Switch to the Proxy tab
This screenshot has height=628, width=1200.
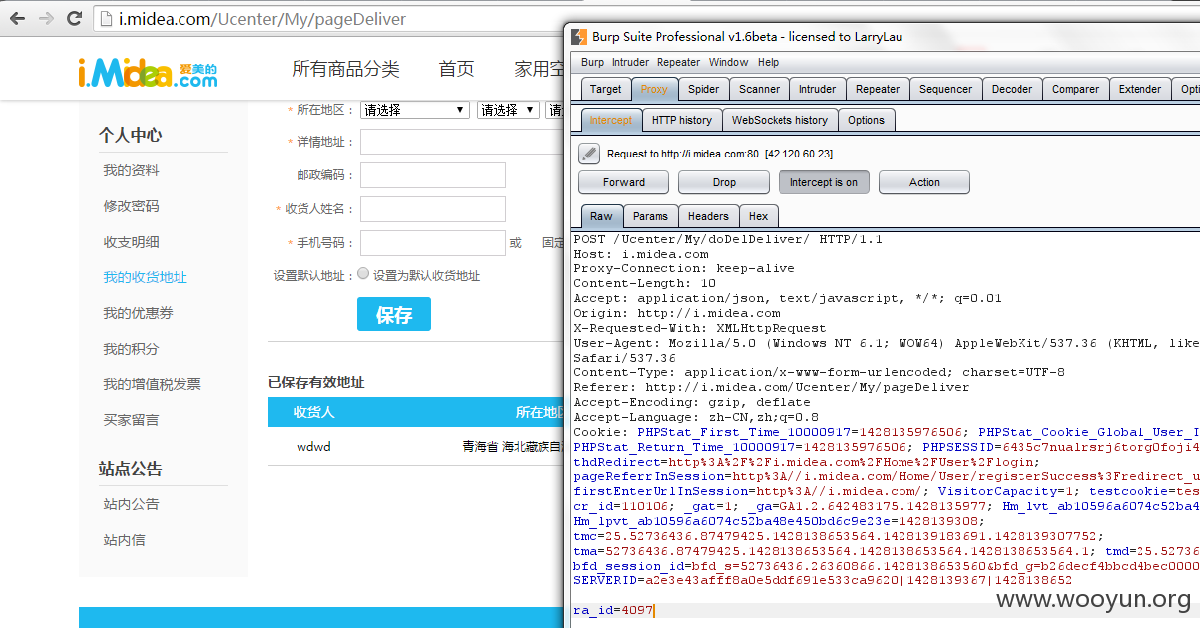point(654,89)
